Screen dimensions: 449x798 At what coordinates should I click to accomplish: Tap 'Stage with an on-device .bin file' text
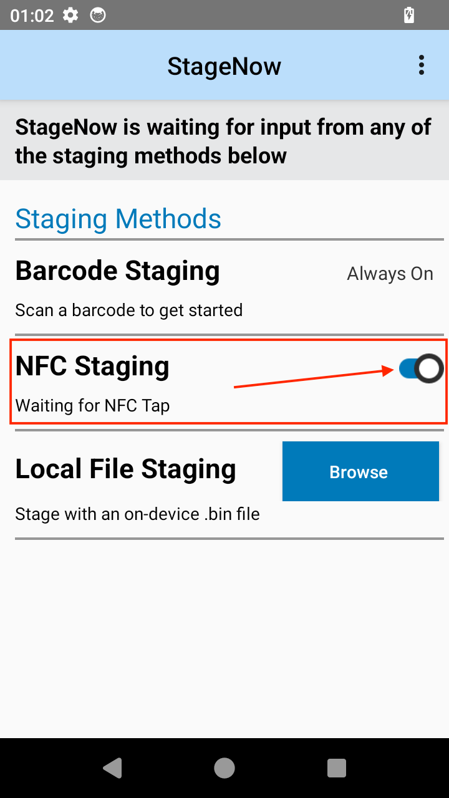[x=137, y=514]
